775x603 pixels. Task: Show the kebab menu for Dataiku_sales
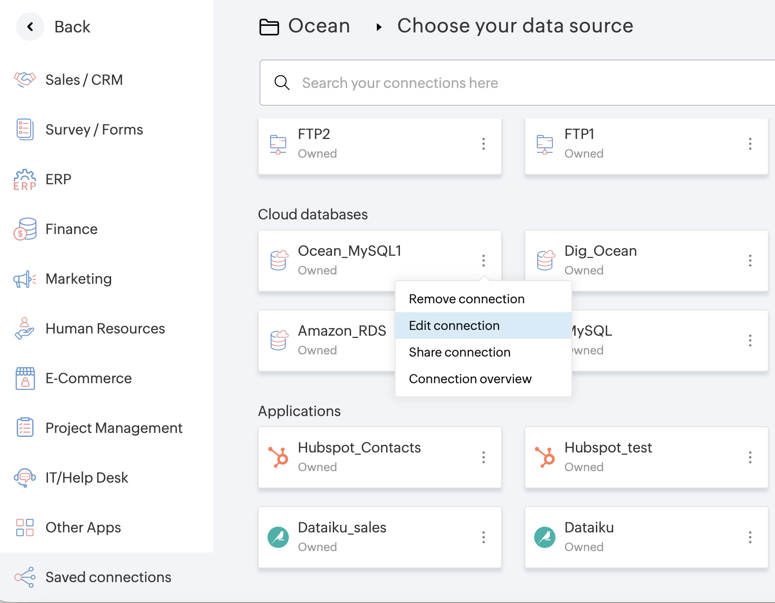coord(483,537)
